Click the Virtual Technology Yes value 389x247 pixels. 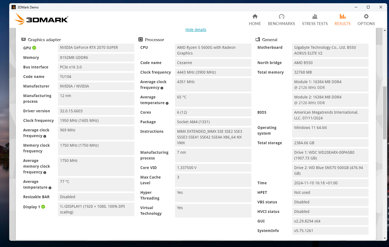pos(213,211)
